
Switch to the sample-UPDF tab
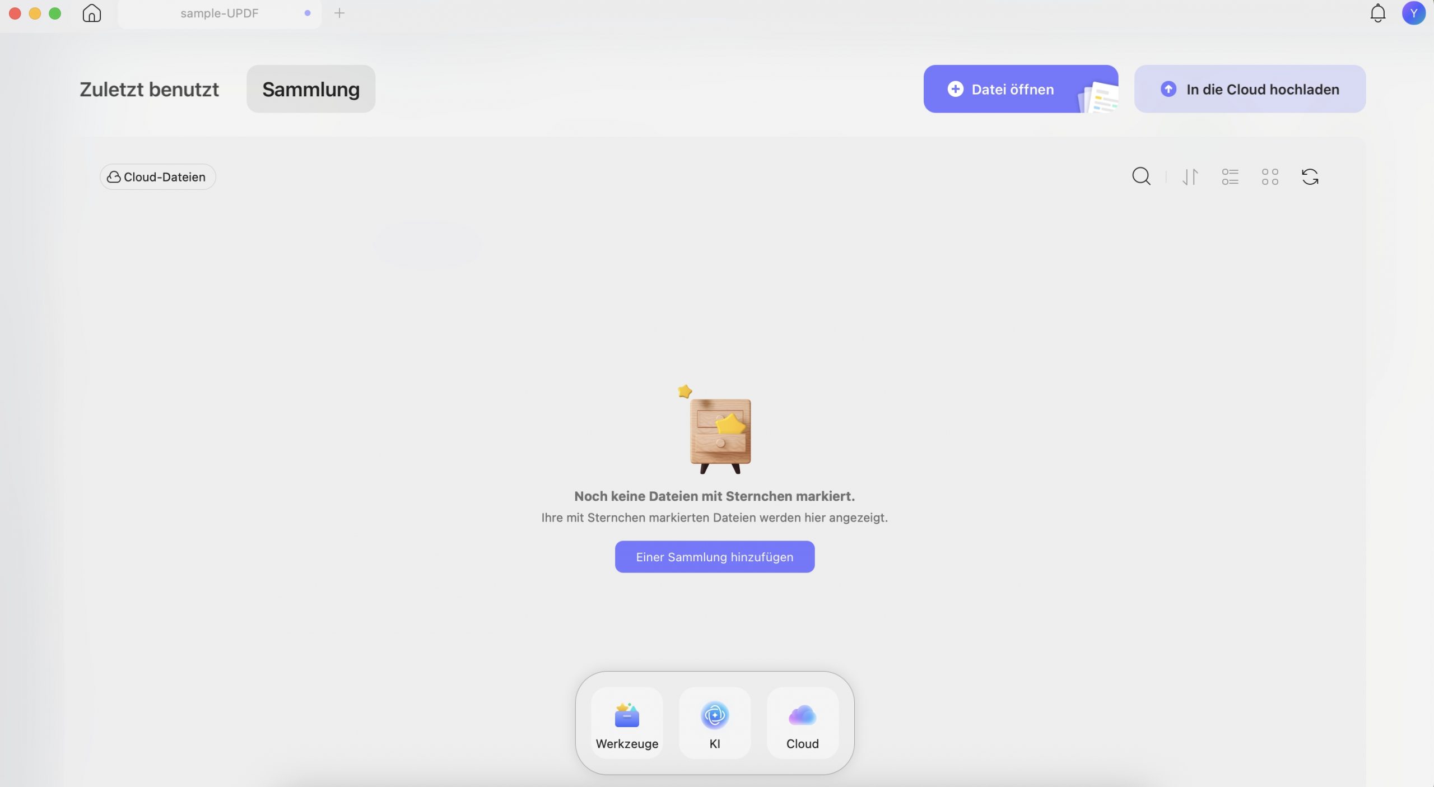pos(219,13)
